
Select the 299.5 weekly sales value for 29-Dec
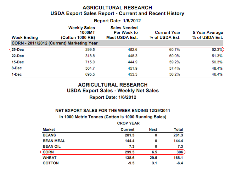point(90,50)
